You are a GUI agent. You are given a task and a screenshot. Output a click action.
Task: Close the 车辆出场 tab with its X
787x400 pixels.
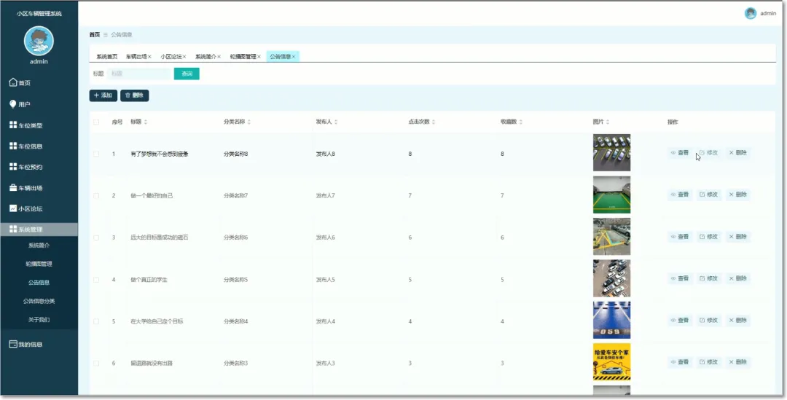click(149, 57)
